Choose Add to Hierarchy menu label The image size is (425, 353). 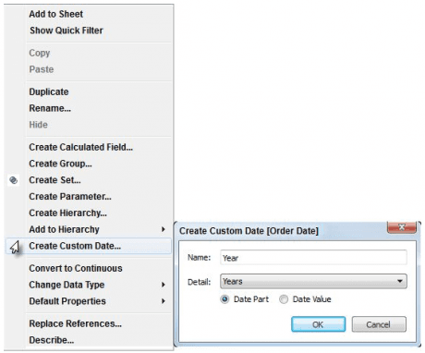click(64, 229)
